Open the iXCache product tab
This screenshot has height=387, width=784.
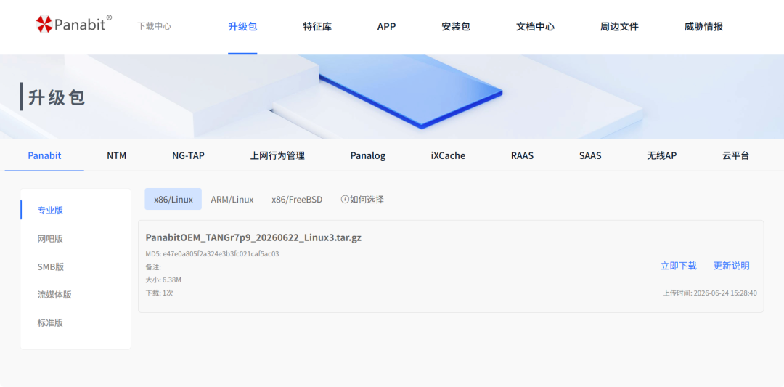pyautogui.click(x=448, y=155)
